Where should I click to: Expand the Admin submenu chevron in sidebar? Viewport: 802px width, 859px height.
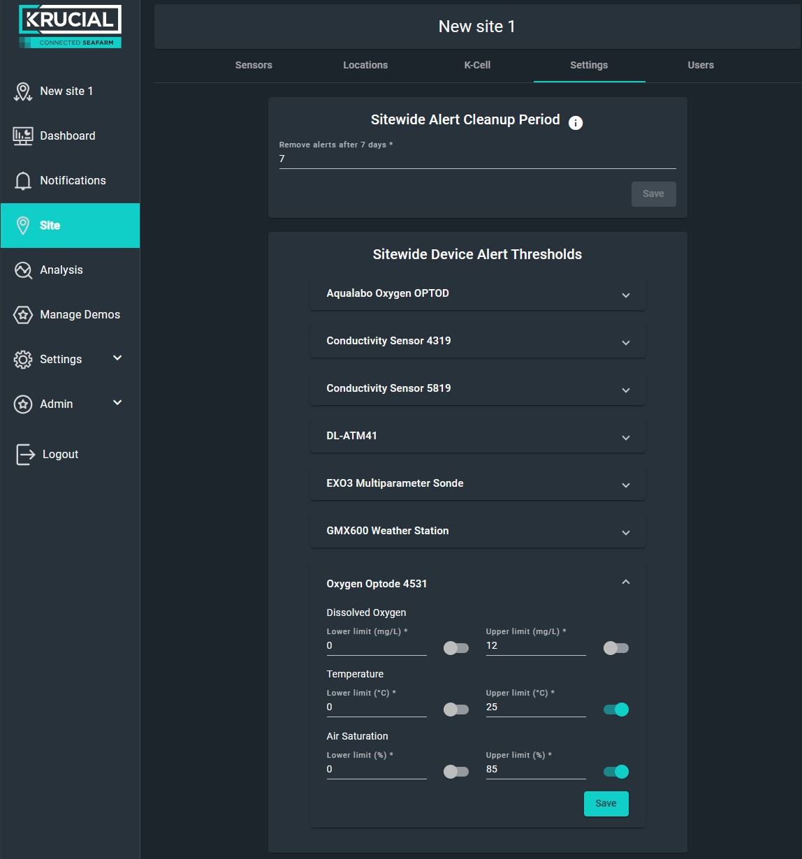(x=117, y=403)
